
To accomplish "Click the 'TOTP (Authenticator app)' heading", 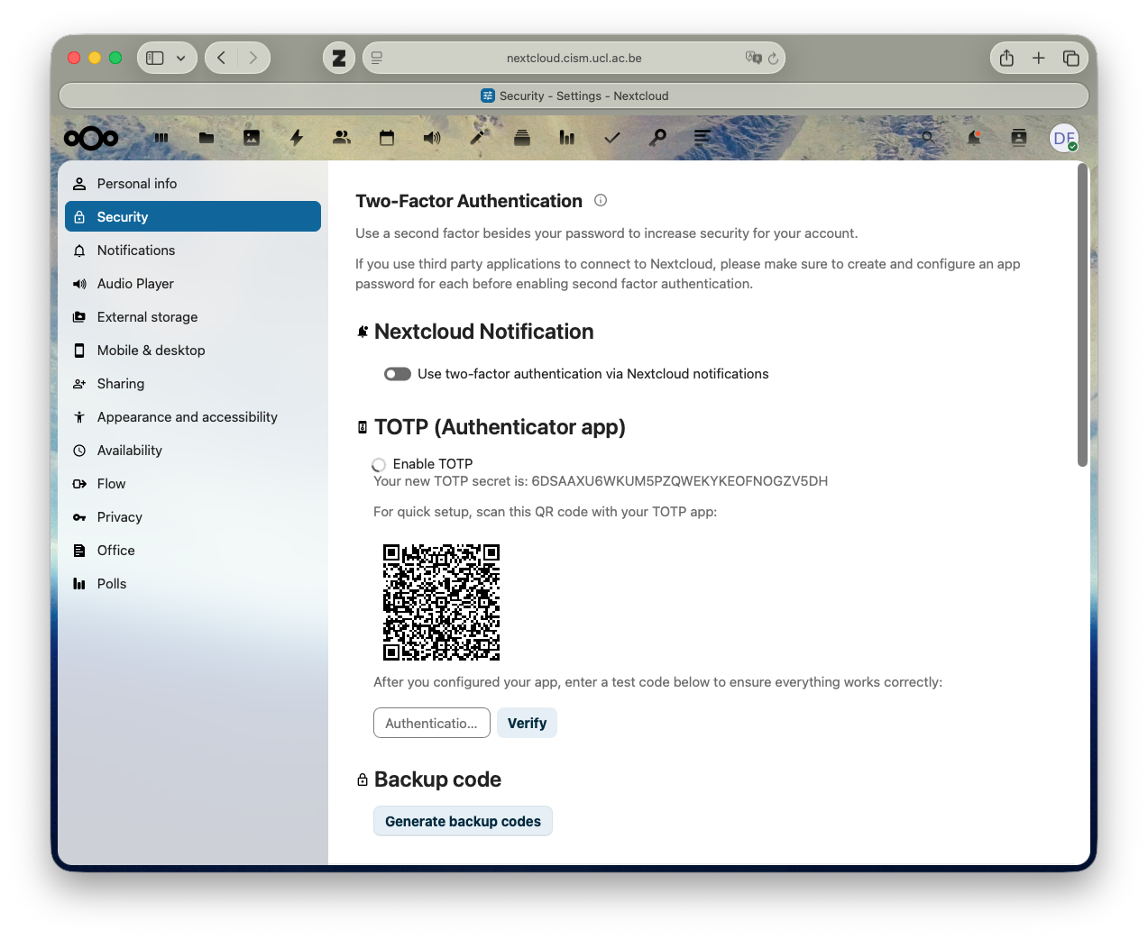I will 500,427.
